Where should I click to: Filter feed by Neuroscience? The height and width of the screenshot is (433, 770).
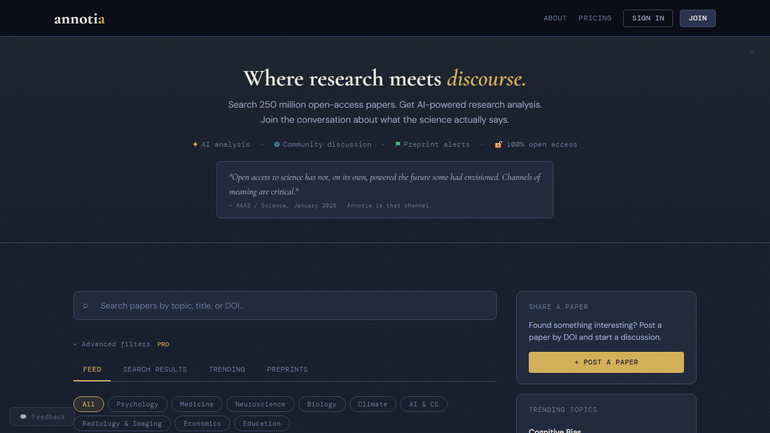point(260,404)
